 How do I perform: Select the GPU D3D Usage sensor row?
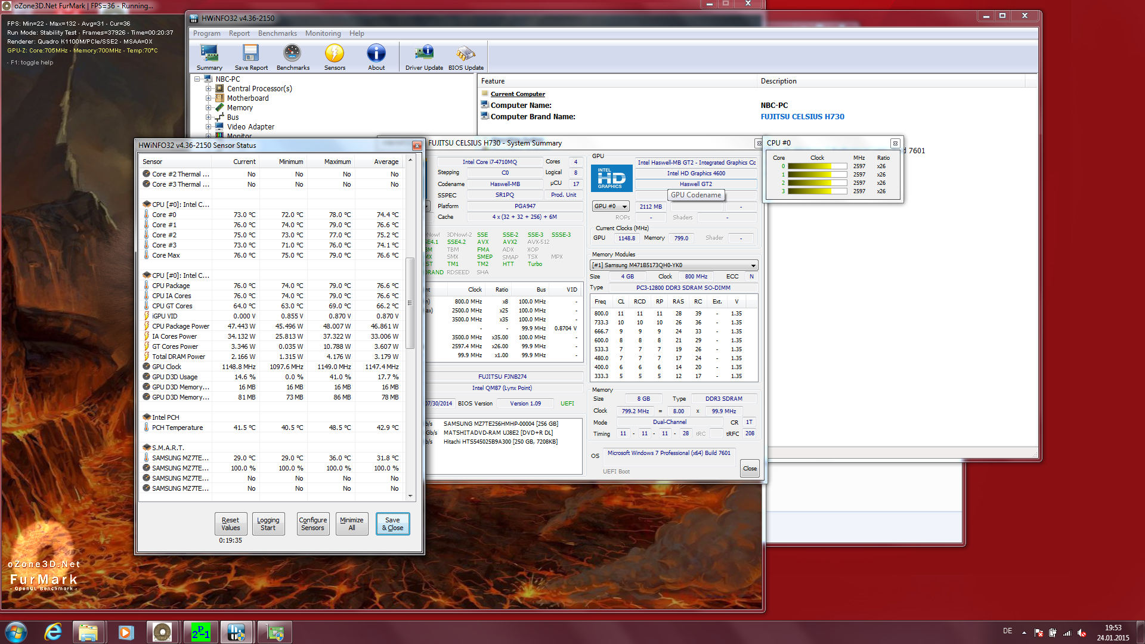coord(271,377)
